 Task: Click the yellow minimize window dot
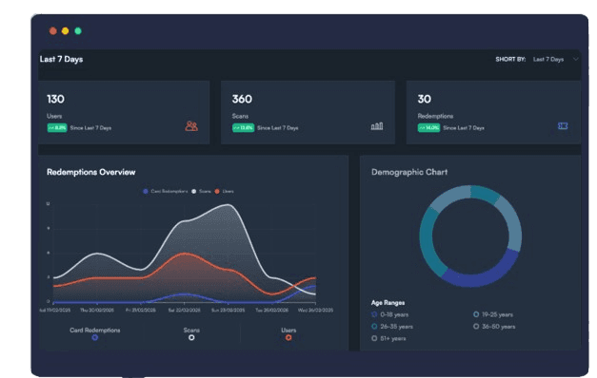(x=66, y=31)
